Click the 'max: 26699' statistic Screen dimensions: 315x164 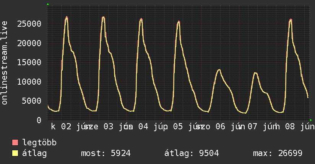(x=278, y=153)
